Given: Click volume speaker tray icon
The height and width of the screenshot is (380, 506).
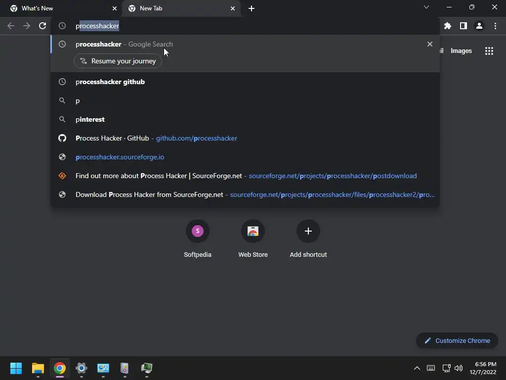Looking at the screenshot, I should [x=458, y=368].
